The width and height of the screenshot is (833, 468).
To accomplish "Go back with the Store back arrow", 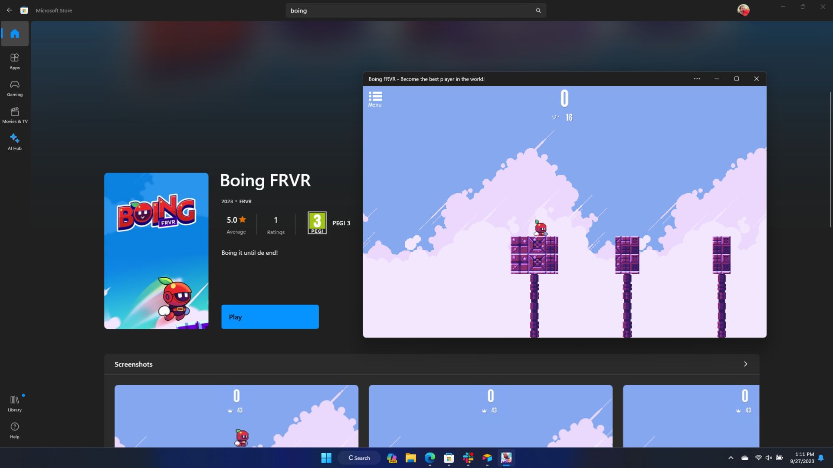I will point(10,10).
